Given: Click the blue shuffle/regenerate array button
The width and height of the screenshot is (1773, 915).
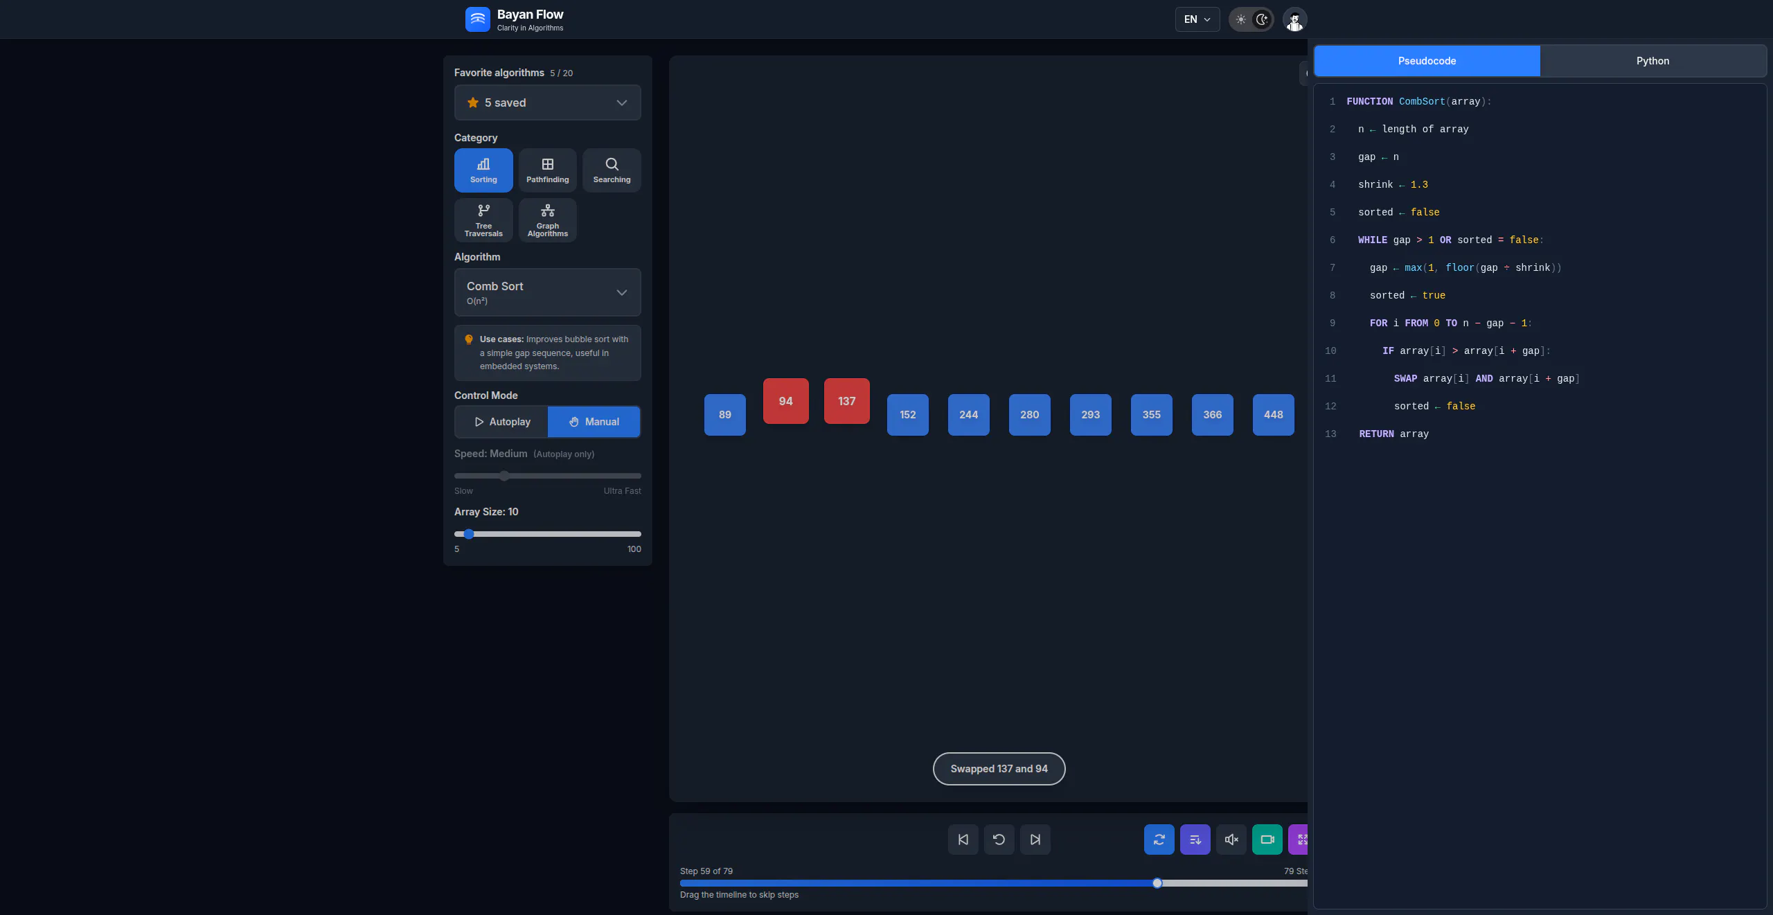Looking at the screenshot, I should (x=1159, y=840).
